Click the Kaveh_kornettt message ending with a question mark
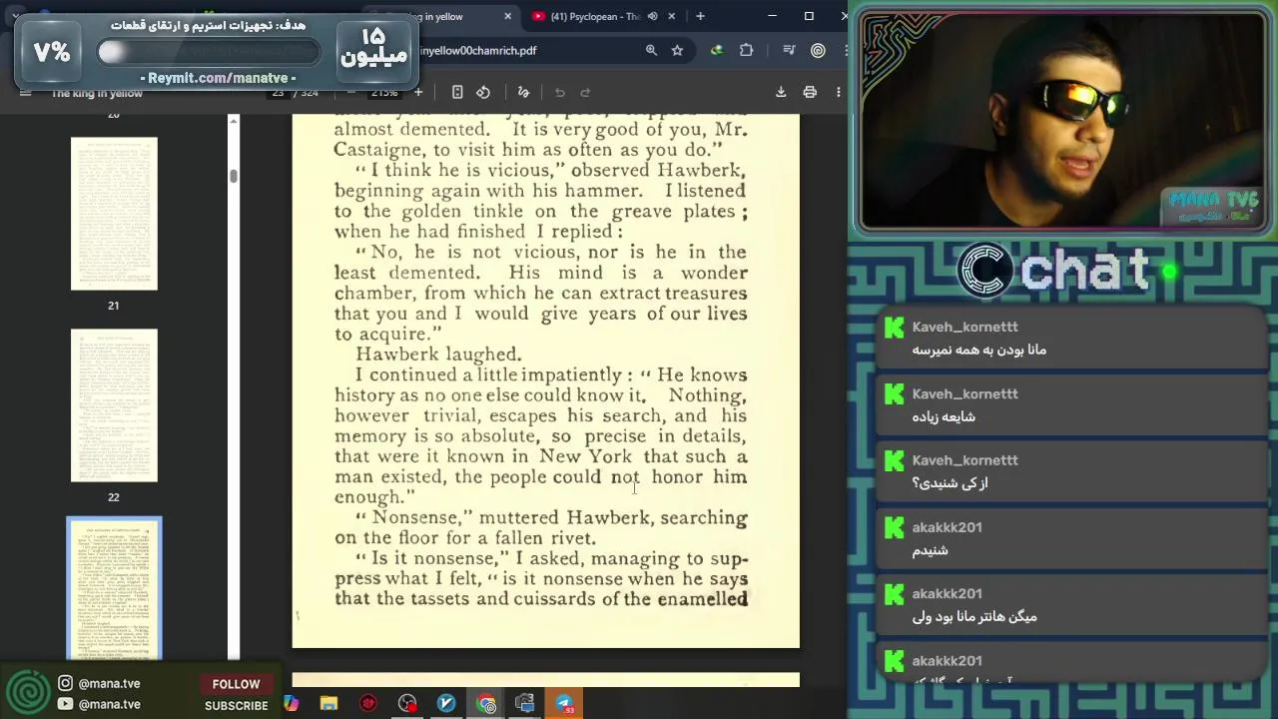Screen dimensions: 1278x719 pos(1071,471)
